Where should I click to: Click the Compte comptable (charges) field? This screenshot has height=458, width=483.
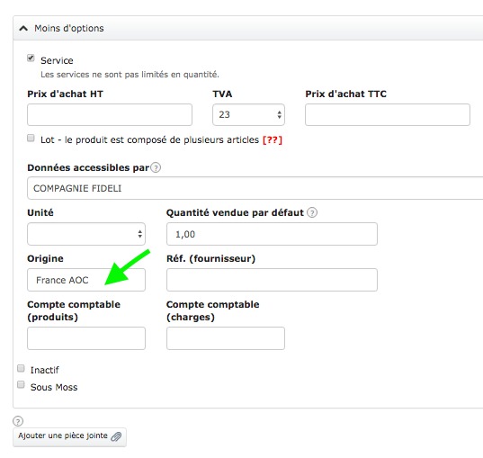226,338
